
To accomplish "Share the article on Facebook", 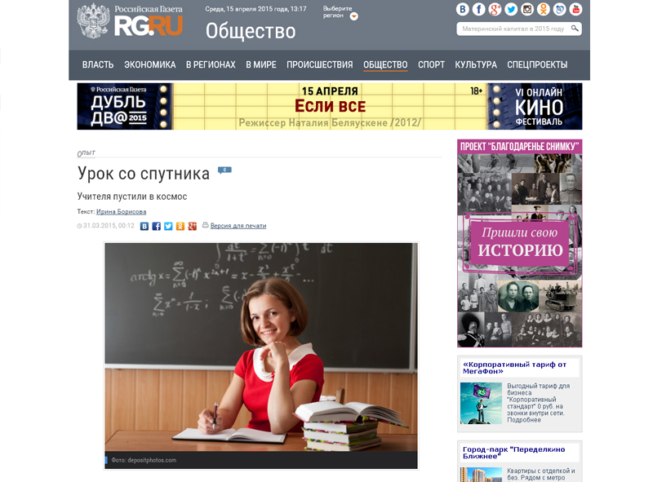I will coord(156,226).
